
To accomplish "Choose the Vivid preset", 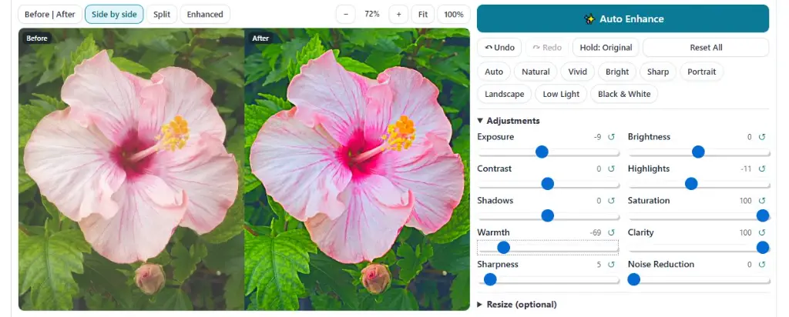I will (x=578, y=72).
